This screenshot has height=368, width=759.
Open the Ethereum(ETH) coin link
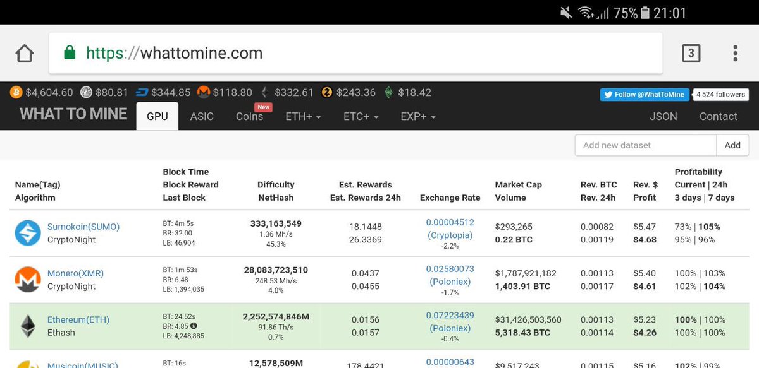(x=78, y=320)
